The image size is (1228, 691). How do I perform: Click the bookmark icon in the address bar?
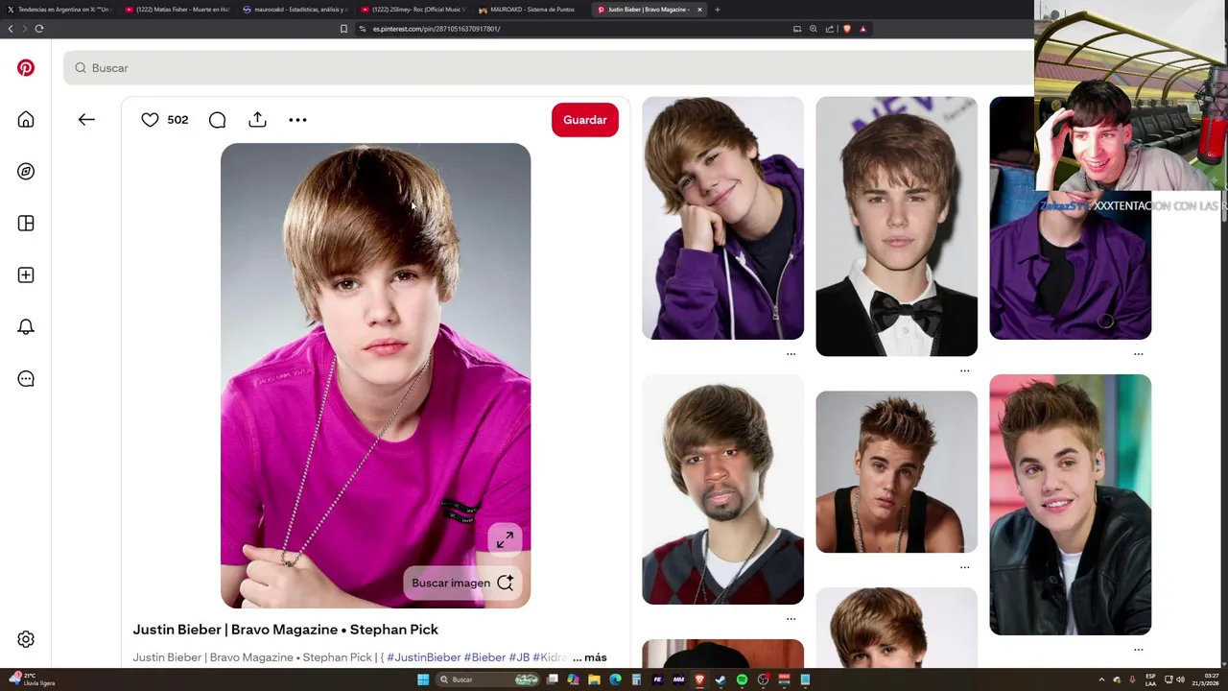pyautogui.click(x=343, y=29)
